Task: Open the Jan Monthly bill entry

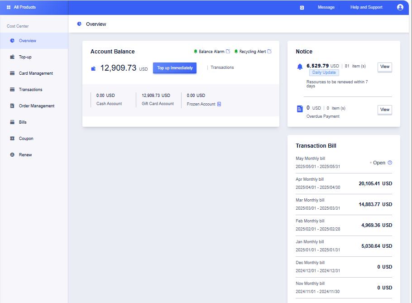Action: coord(344,246)
